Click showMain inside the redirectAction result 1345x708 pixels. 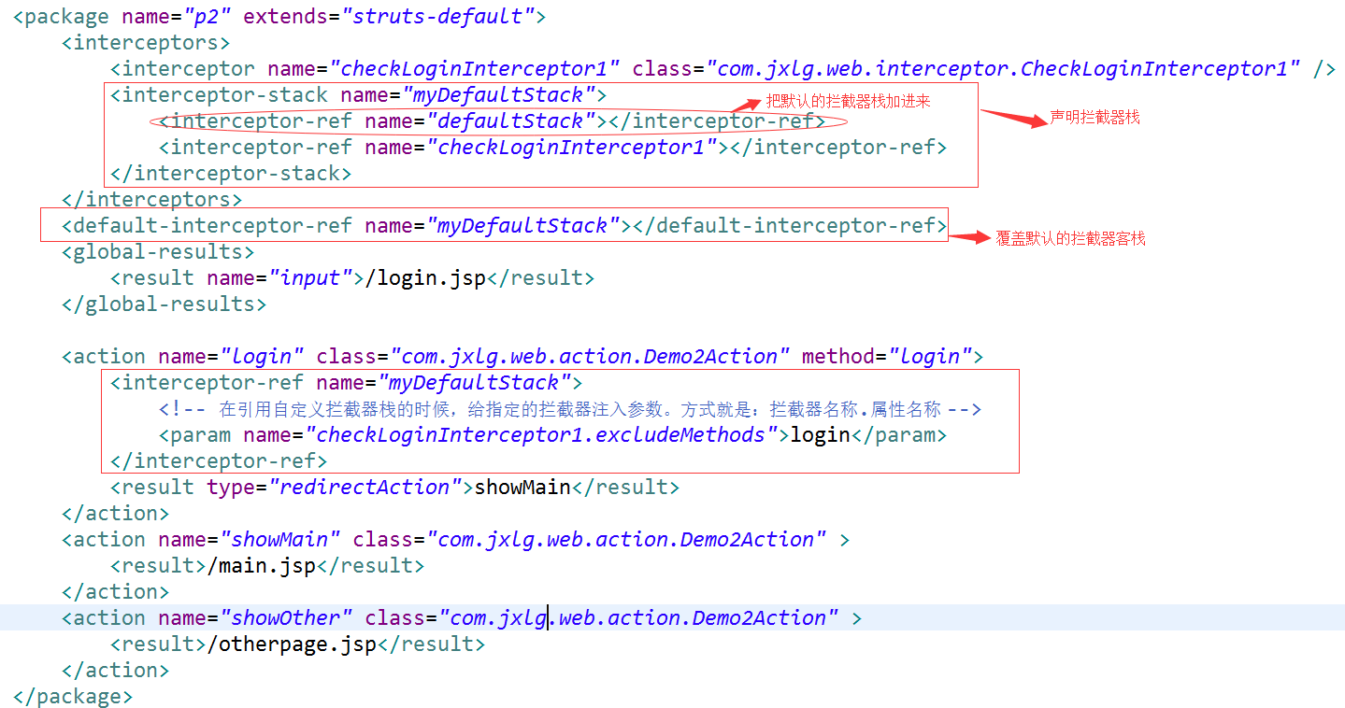pyautogui.click(x=522, y=488)
